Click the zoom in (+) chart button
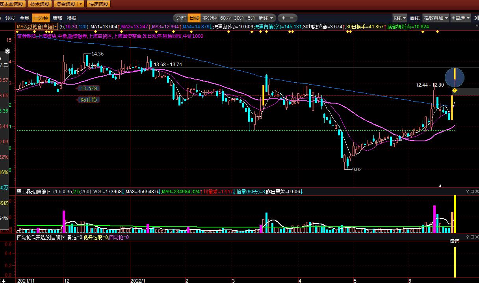 tap(283, 18)
